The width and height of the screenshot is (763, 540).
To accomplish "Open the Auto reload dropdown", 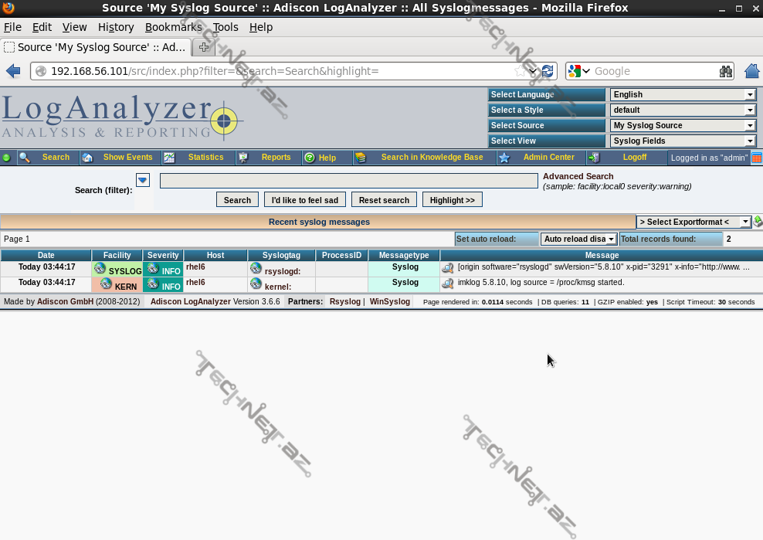I will point(578,239).
